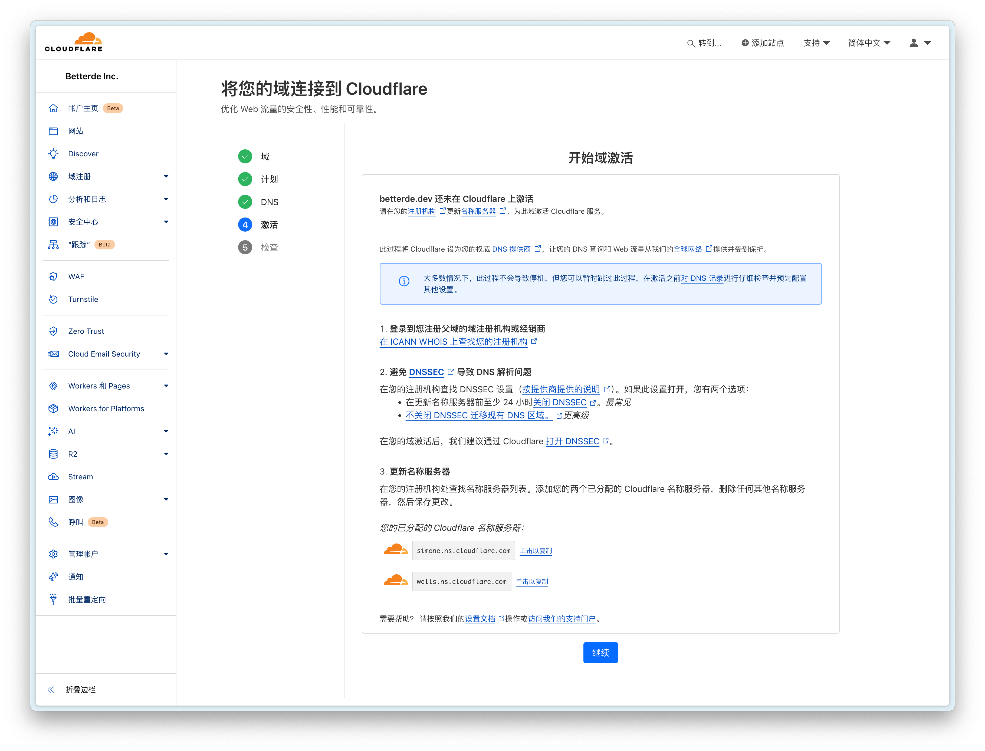Click the Turnstile icon

point(53,299)
